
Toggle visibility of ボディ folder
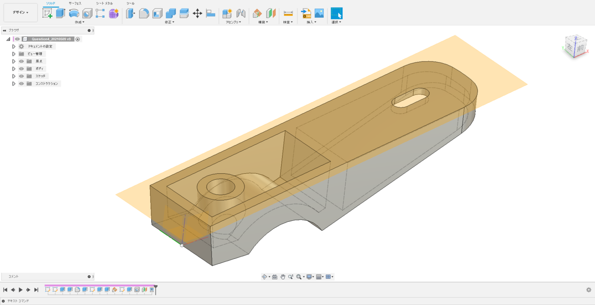[21, 69]
